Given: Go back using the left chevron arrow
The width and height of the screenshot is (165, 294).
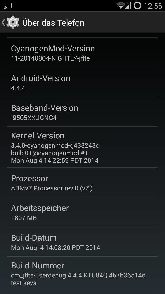Looking at the screenshot, I should pyautogui.click(x=3, y=22).
